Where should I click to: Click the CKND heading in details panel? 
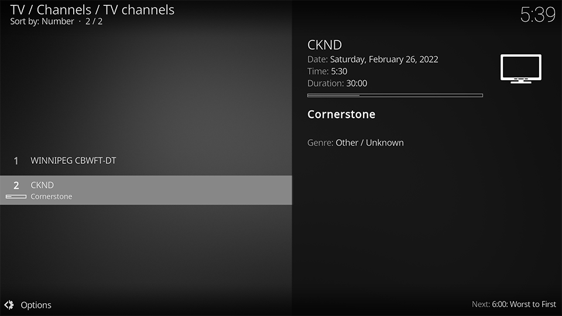tap(324, 45)
